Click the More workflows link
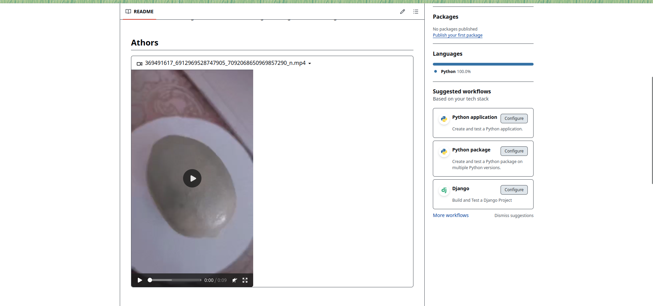Screen dimensions: 653x306 (451, 215)
